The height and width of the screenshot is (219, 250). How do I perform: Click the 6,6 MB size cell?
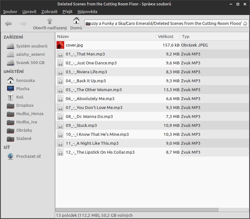tap(173, 99)
